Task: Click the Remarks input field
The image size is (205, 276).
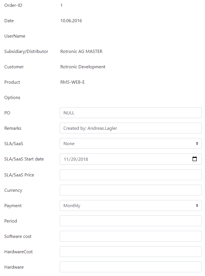Action: click(131, 128)
